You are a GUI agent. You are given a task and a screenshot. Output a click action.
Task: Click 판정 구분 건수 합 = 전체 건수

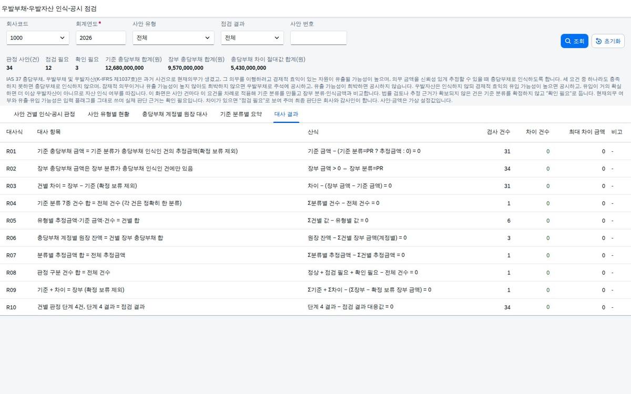pos(74,273)
